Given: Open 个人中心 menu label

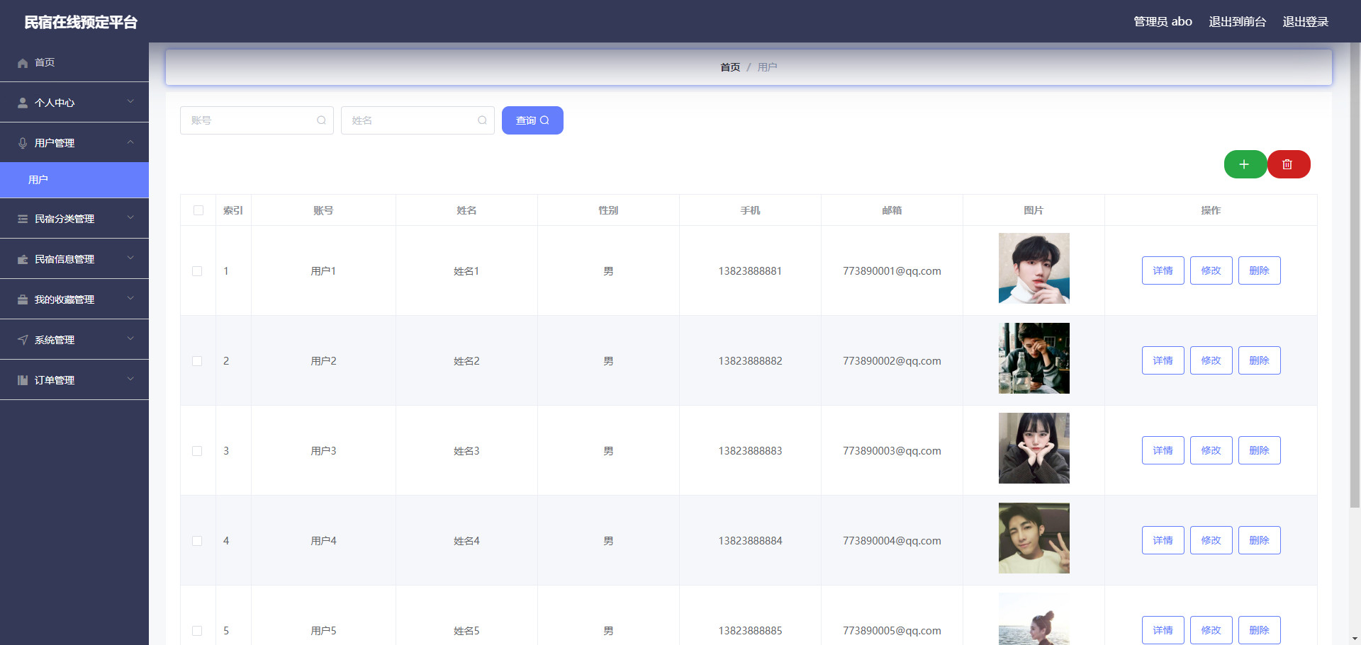Looking at the screenshot, I should pyautogui.click(x=55, y=103).
